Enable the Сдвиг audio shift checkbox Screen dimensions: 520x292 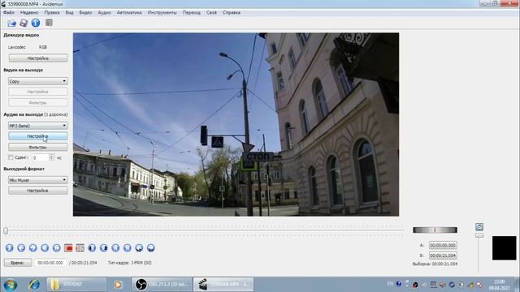click(11, 157)
